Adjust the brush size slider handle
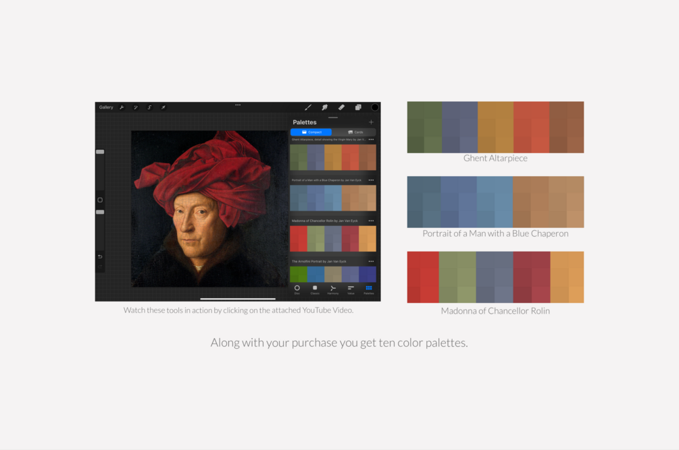The width and height of the screenshot is (679, 450). 100,152
